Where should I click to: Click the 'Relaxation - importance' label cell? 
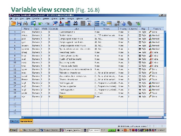click(77, 73)
